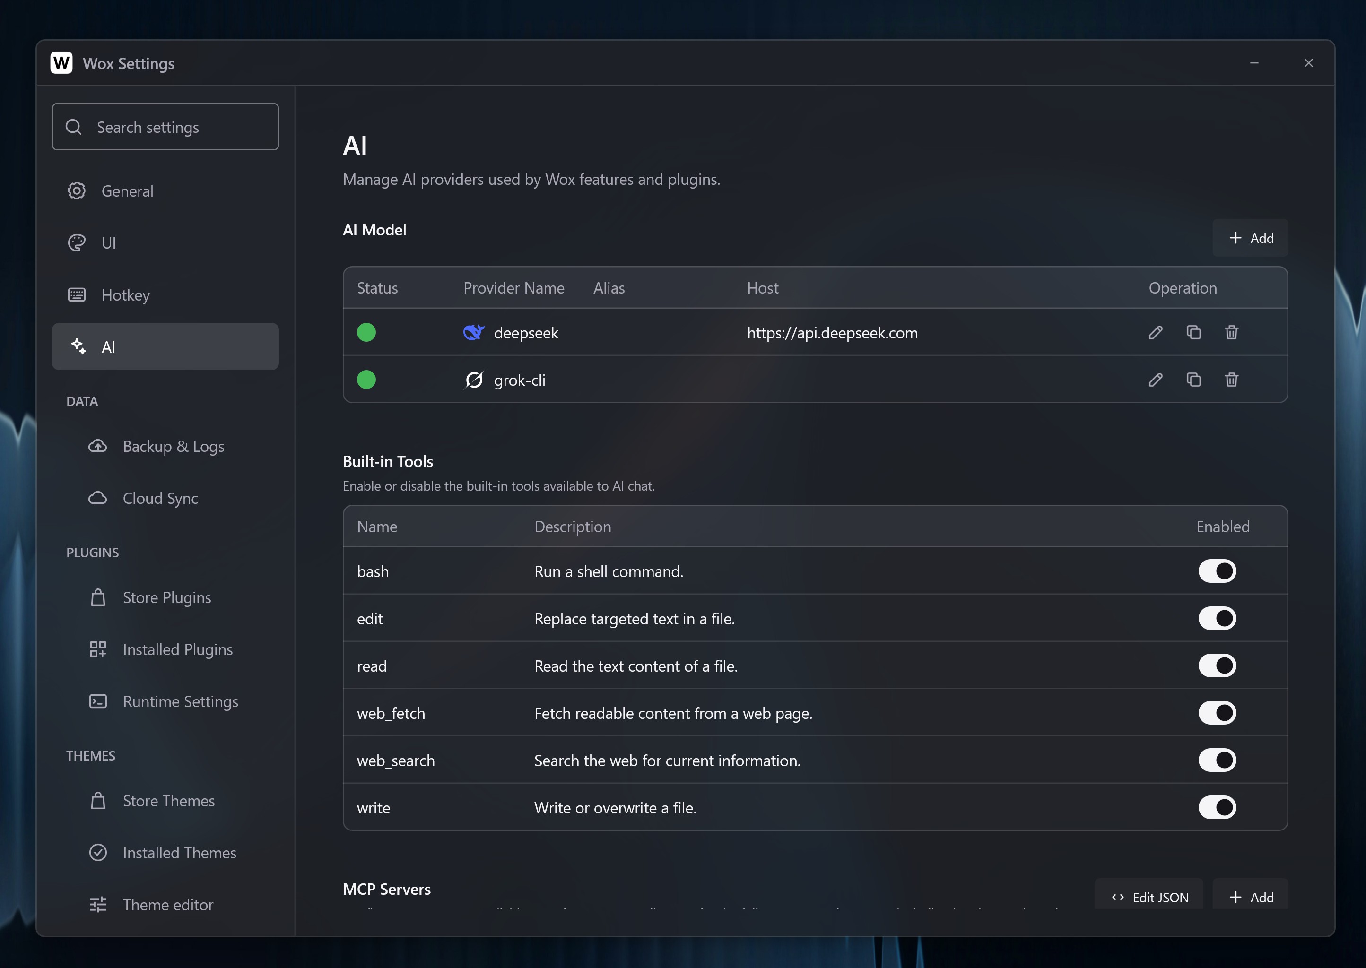Screen dimensions: 1366x968
Task: Add a new AI Model provider
Action: pos(1250,238)
